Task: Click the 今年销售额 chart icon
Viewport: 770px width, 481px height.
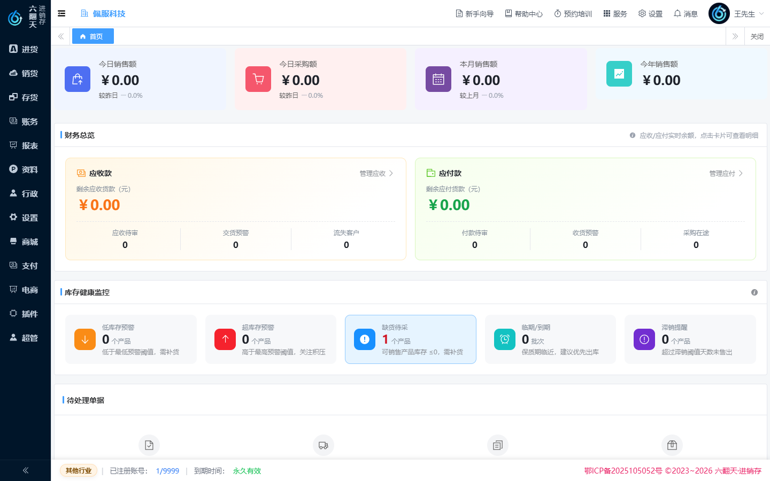Action: tap(619, 74)
